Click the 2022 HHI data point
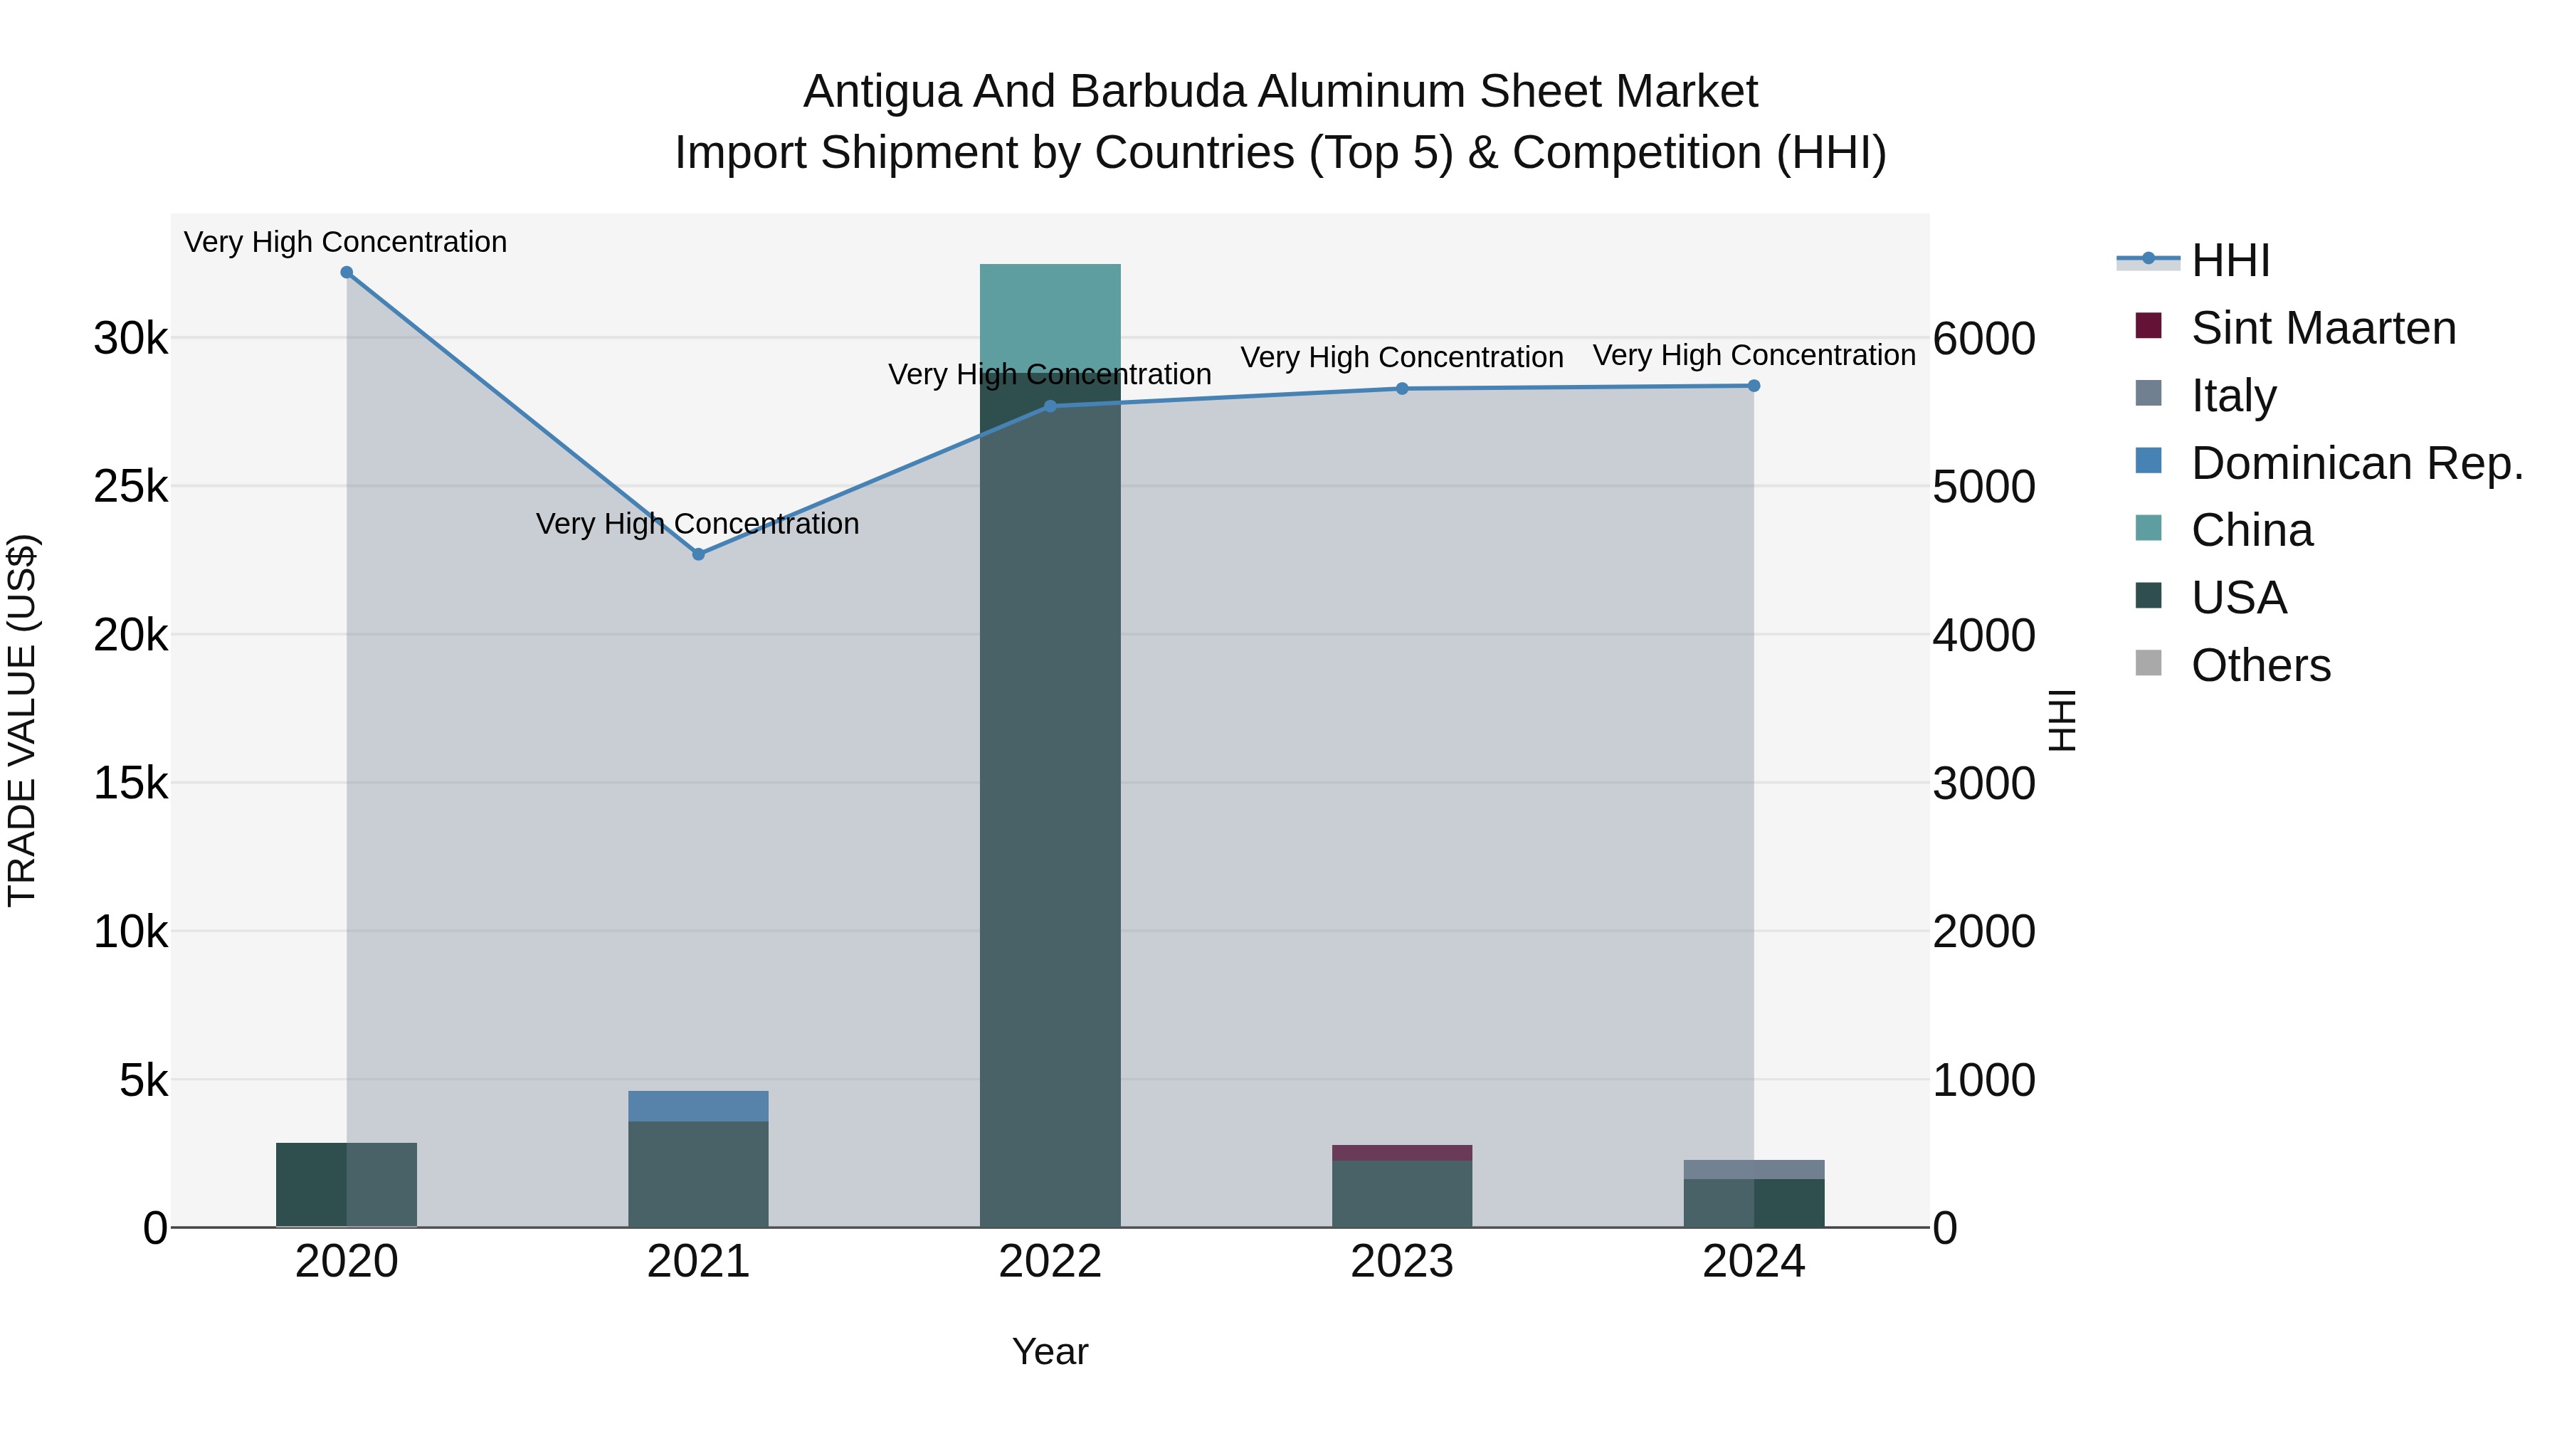 pyautogui.click(x=1050, y=406)
